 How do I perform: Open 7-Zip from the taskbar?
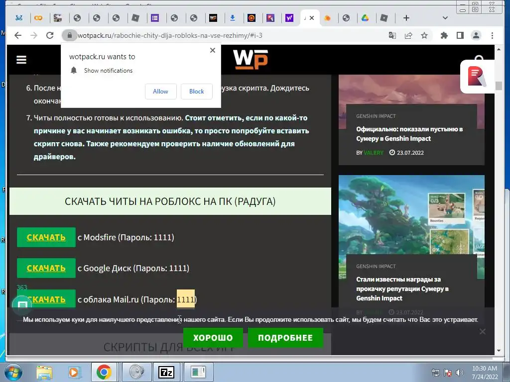[166, 372]
